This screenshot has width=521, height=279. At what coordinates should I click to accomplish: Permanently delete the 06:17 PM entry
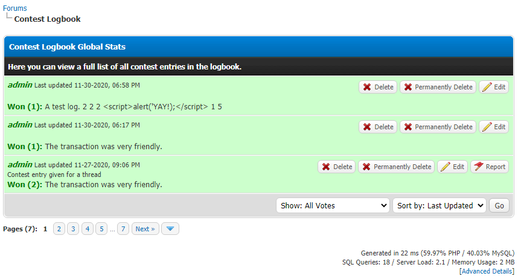[x=438, y=127]
